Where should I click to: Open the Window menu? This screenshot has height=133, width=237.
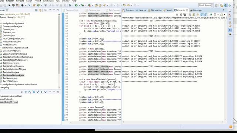[x=66, y=1]
